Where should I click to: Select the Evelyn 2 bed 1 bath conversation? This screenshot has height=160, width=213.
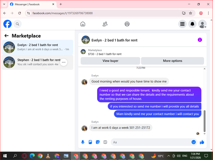tap(37, 47)
